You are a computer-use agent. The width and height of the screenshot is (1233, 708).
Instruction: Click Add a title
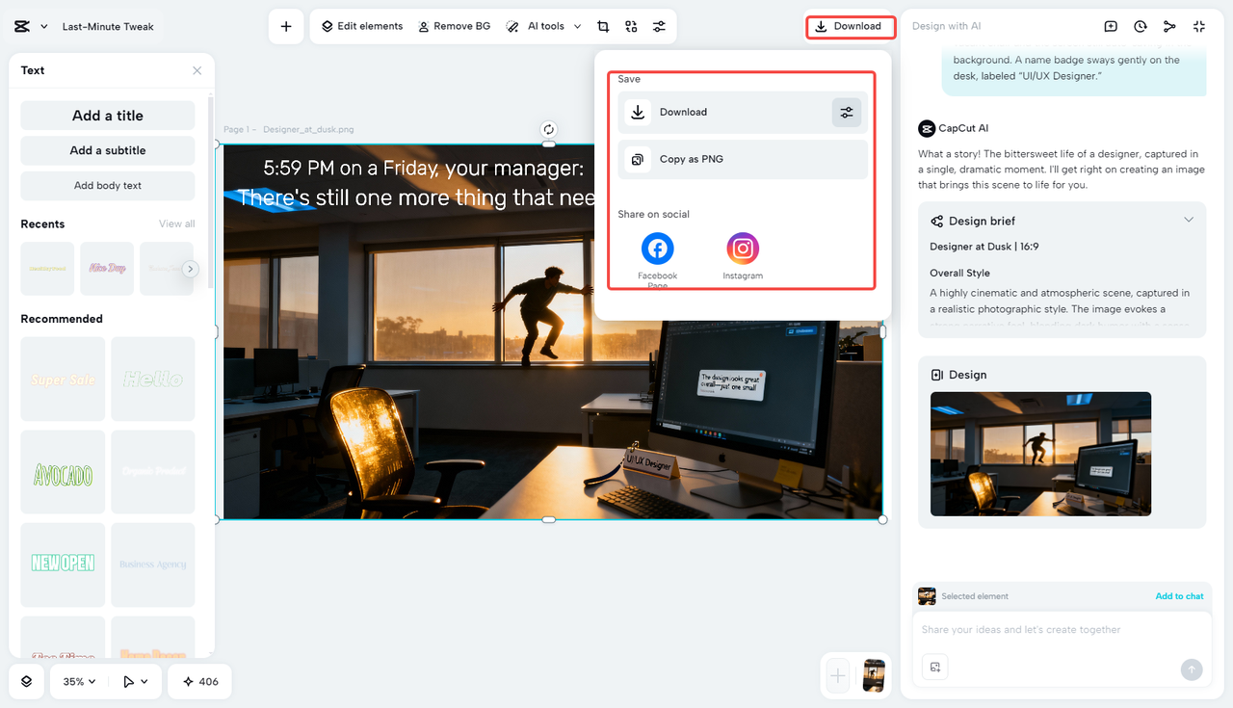tap(108, 116)
